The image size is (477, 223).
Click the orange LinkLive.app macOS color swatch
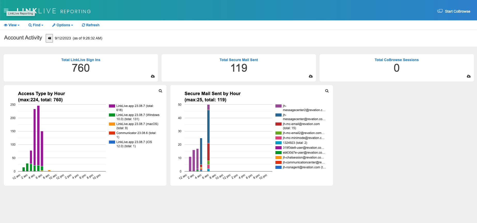[112, 124]
